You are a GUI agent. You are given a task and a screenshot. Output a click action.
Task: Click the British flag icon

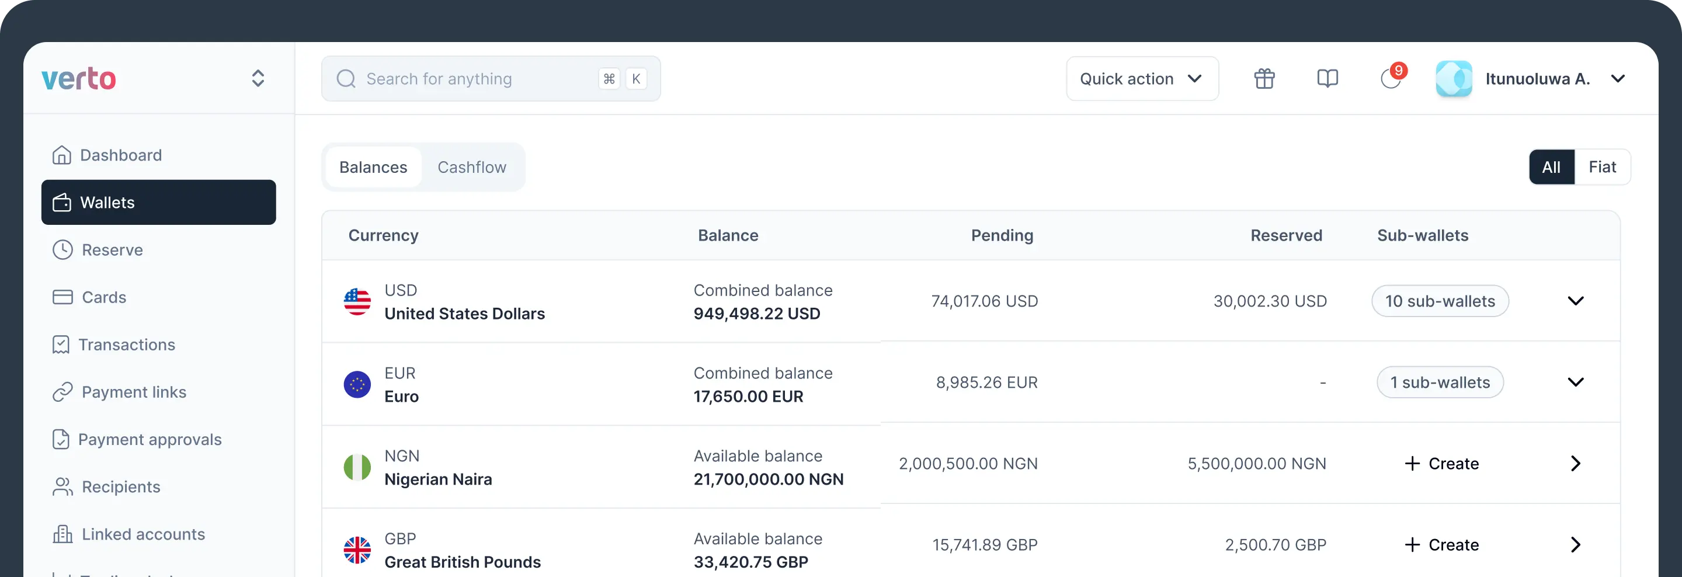357,550
